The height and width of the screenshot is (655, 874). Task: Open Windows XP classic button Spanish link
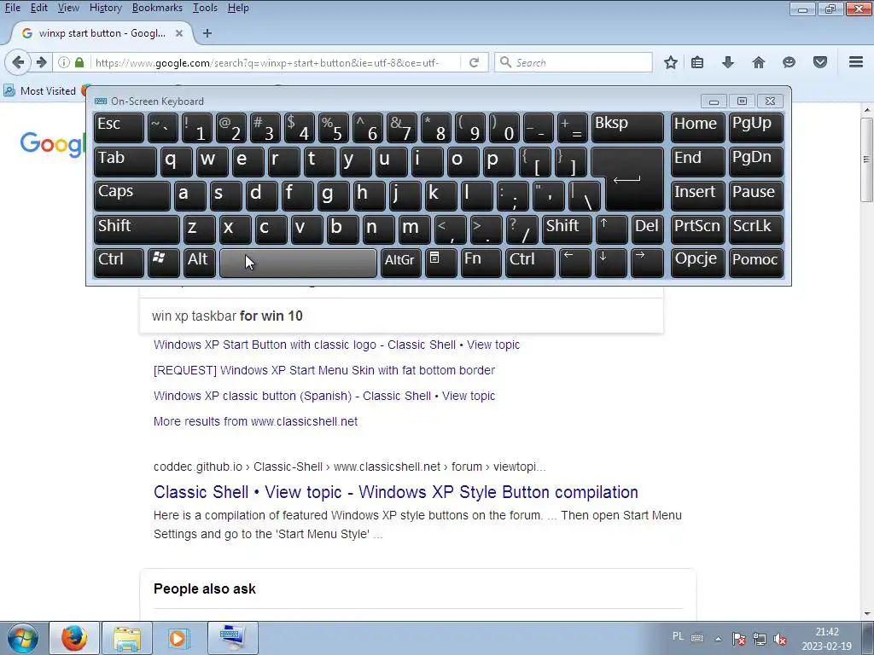[x=324, y=396]
